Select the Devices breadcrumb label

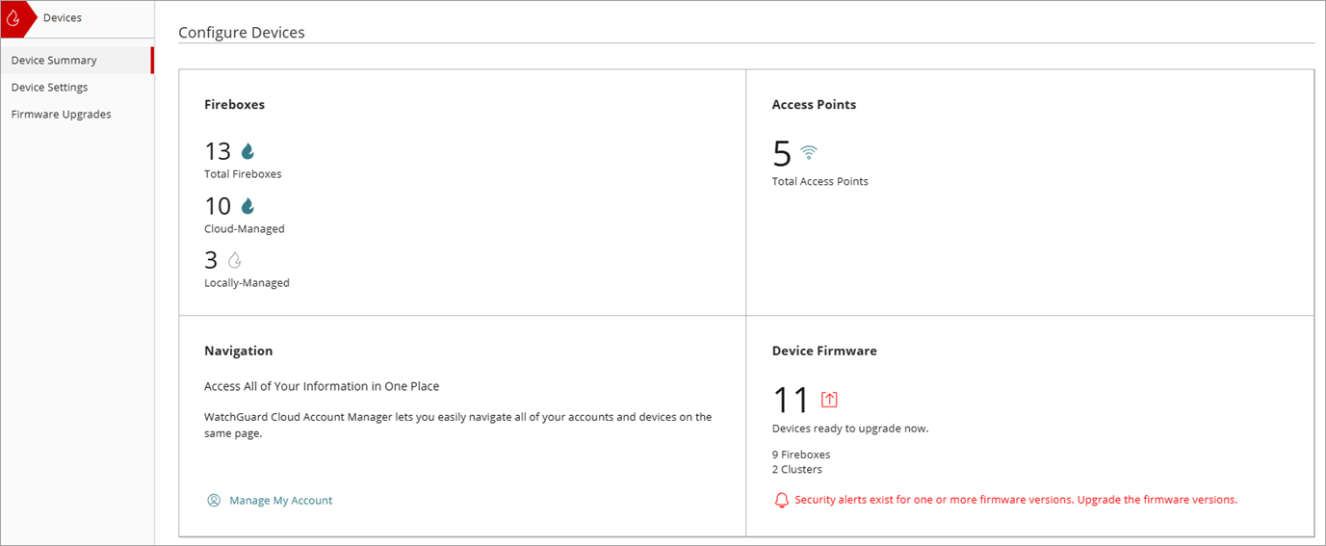tap(63, 17)
